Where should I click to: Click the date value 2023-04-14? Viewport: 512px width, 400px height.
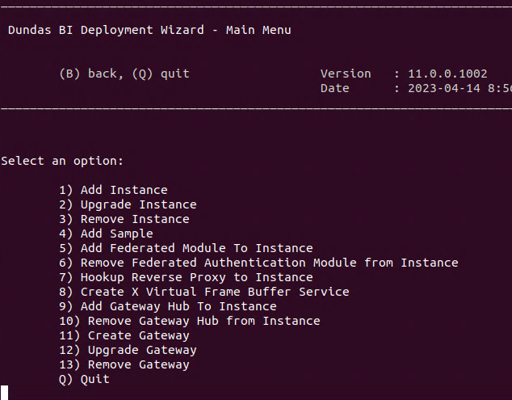point(443,88)
